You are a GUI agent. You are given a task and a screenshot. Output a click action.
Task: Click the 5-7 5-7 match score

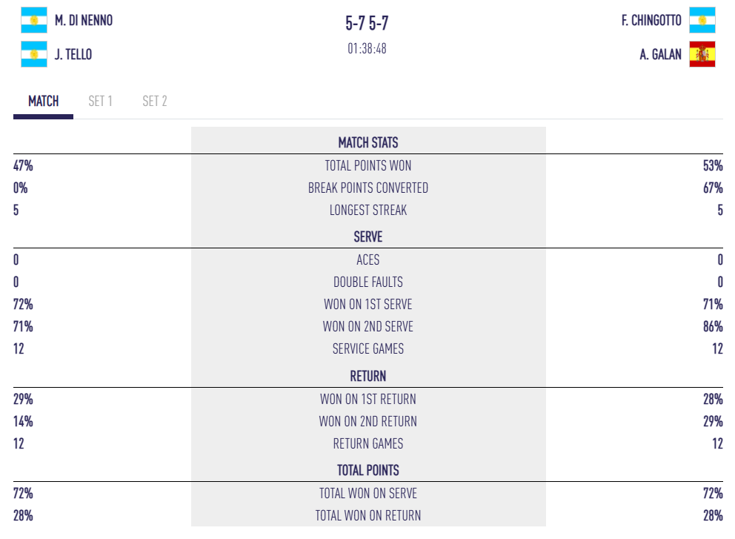367,23
